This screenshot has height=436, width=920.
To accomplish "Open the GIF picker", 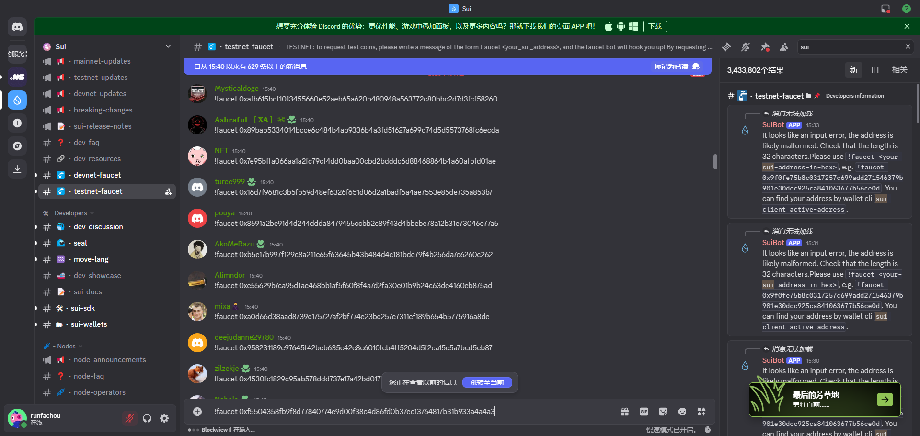I will point(644,412).
